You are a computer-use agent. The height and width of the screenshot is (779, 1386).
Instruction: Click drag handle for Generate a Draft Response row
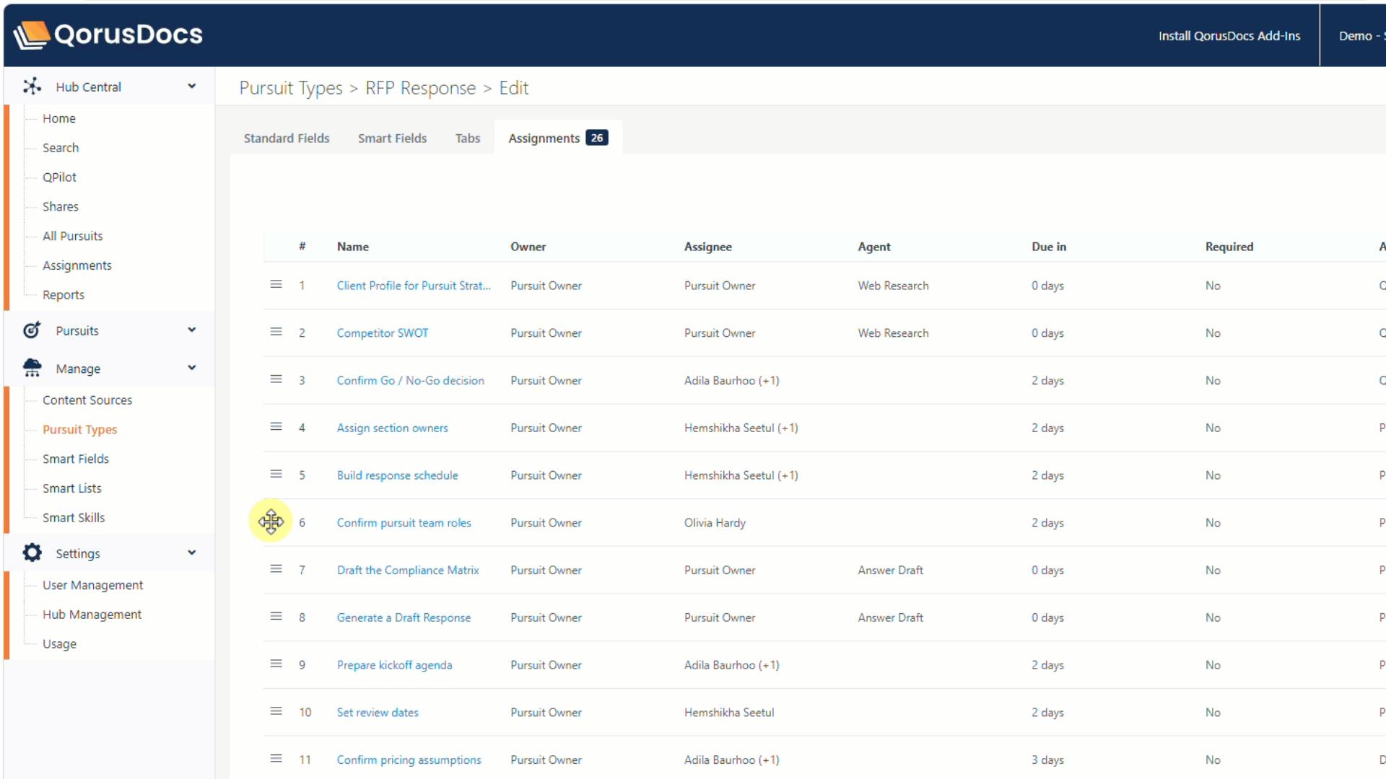276,617
